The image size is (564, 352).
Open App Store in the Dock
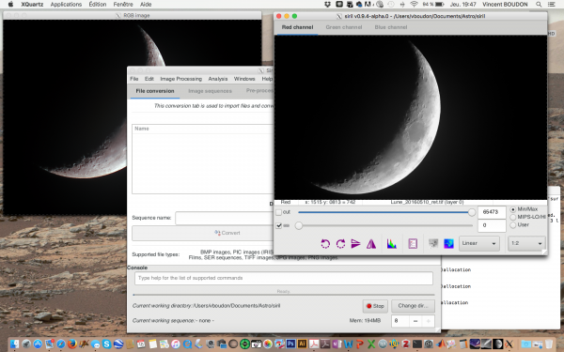(38, 344)
